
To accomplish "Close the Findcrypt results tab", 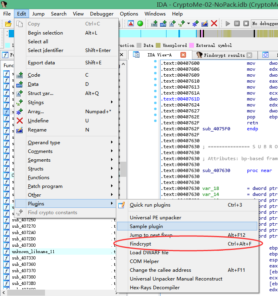I will point(249,55).
